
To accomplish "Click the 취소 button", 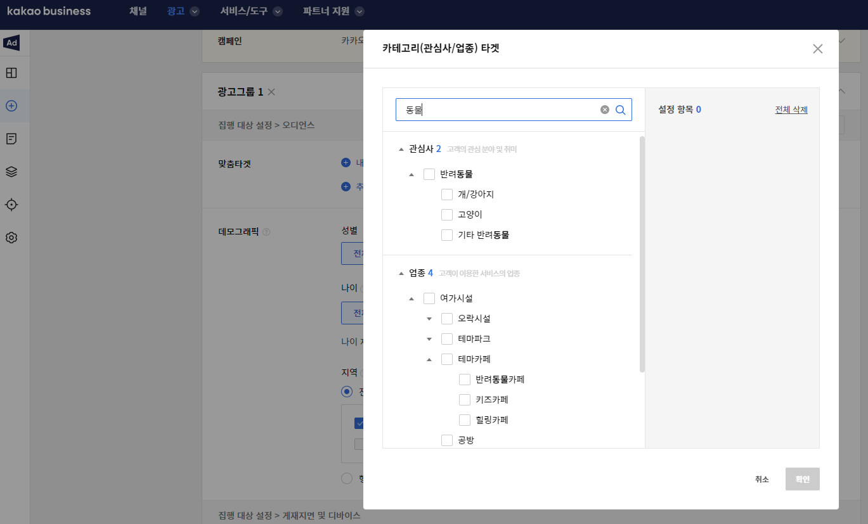I will tap(762, 480).
